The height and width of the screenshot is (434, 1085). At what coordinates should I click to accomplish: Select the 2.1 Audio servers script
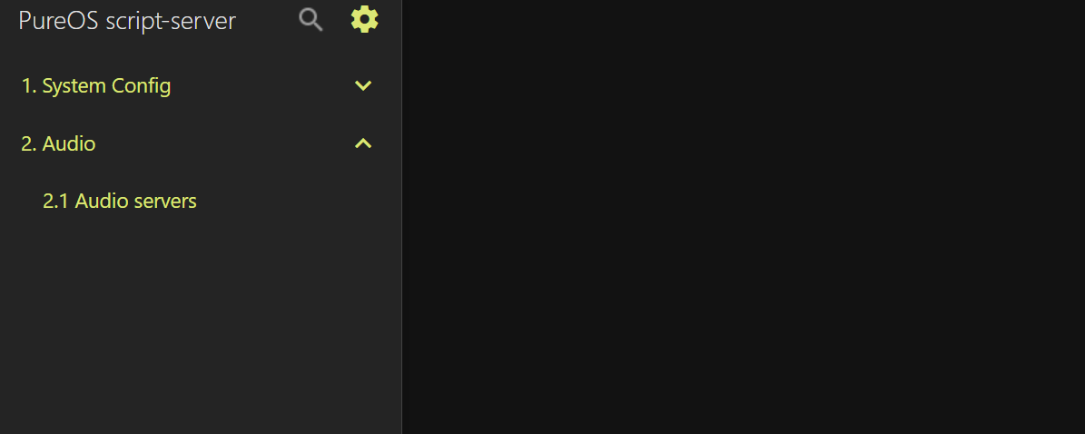click(x=120, y=201)
